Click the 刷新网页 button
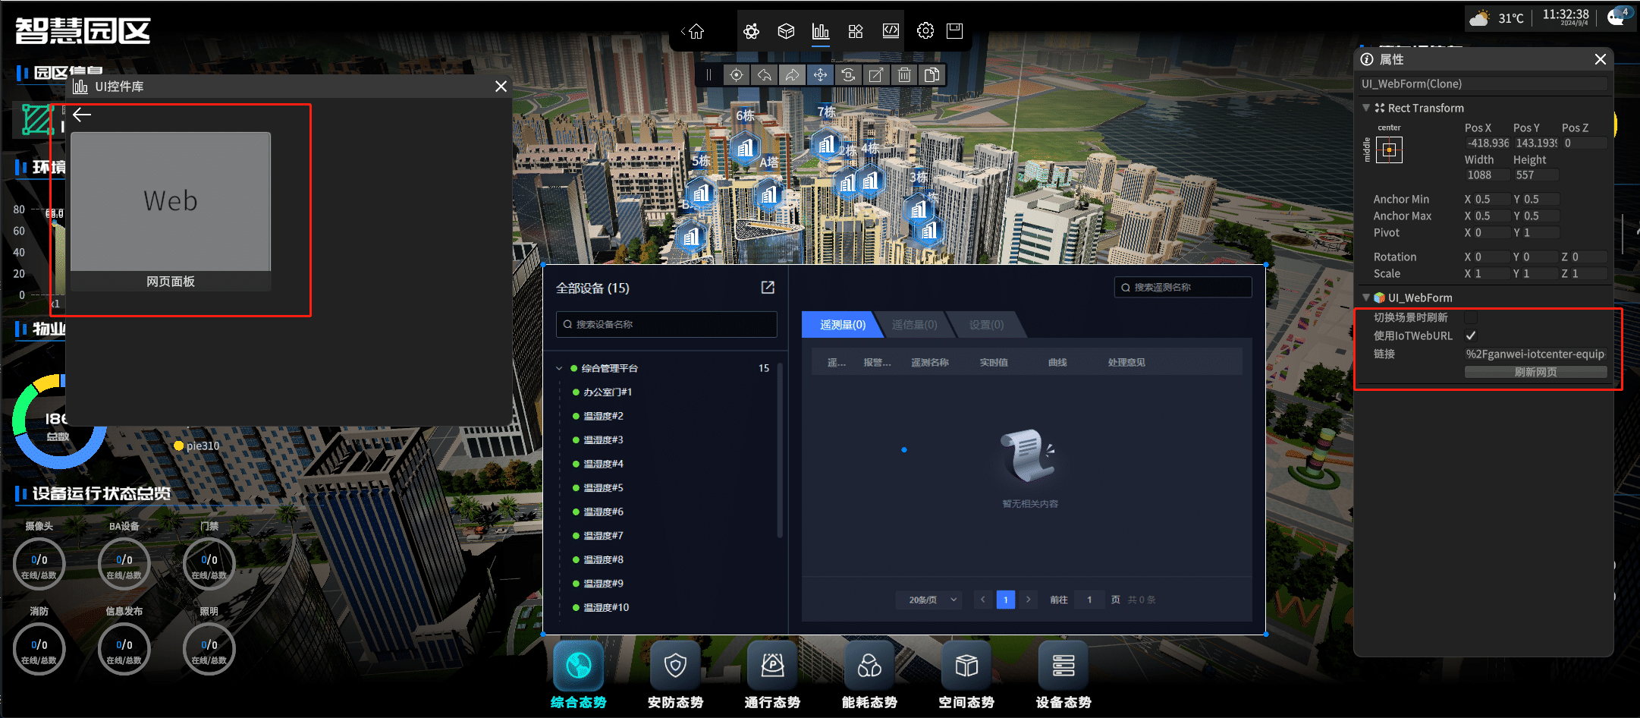This screenshot has height=718, width=1640. pyautogui.click(x=1535, y=372)
